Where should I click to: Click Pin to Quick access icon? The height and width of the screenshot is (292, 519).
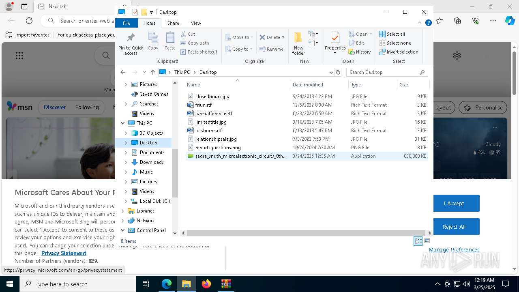131,44
